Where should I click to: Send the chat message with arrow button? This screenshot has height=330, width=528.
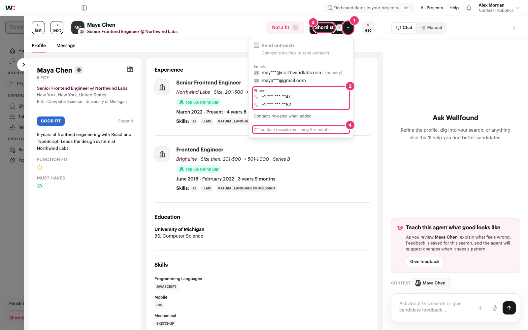tap(509, 308)
